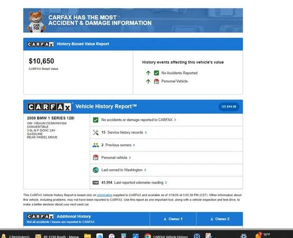This screenshot has width=293, height=238.
Task: Click the Personal Vehicle house icon in value report
Action: click(156, 81)
